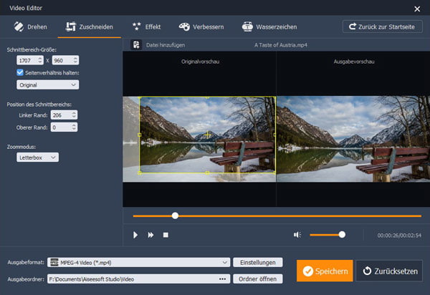Click the volume slider handle
Image resolution: width=430 pixels, height=295 pixels.
[342, 234]
